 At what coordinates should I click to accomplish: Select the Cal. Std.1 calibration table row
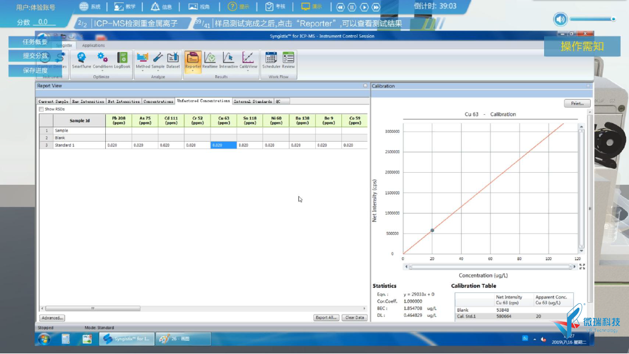[514, 316]
